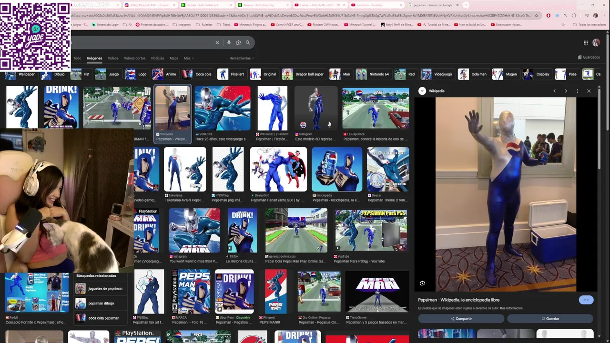Close the image preview panel

pyautogui.click(x=589, y=91)
